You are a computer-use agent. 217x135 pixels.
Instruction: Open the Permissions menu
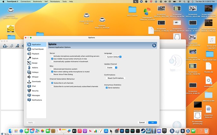55,2
